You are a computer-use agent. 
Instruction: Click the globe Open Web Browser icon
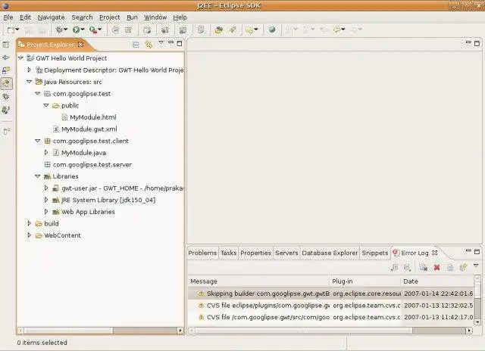(272, 30)
